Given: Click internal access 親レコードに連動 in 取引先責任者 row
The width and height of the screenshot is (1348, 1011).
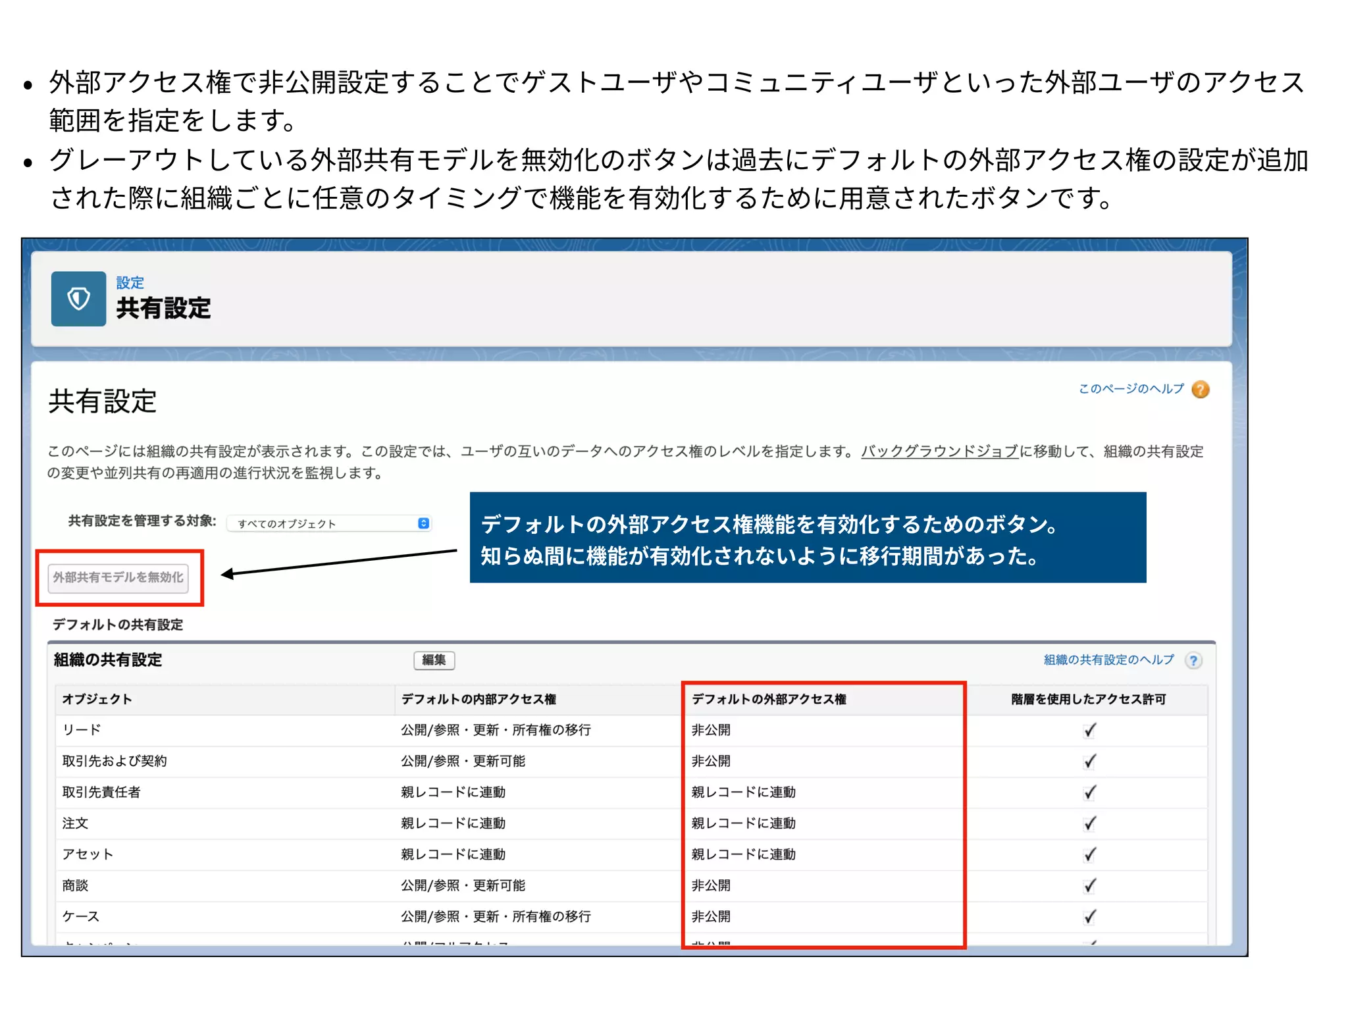Looking at the screenshot, I should 453,792.
